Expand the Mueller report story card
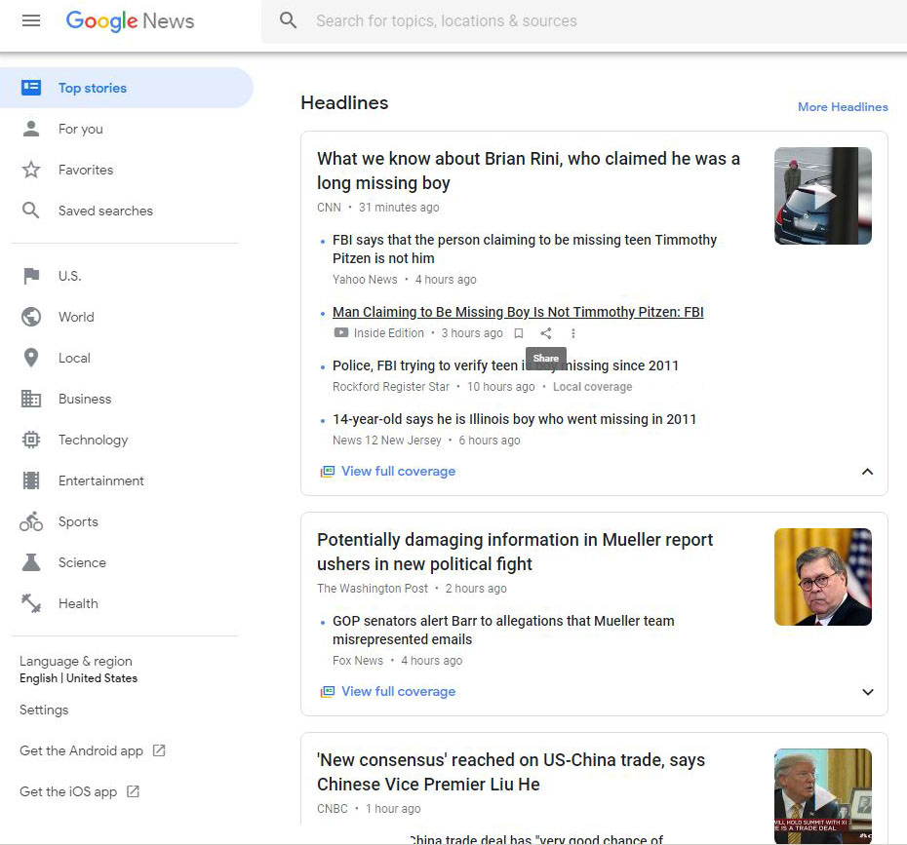This screenshot has width=907, height=845. [868, 692]
